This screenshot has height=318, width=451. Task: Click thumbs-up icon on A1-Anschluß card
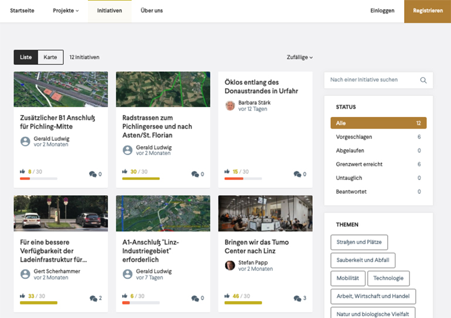pyautogui.click(x=125, y=296)
